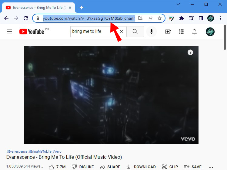Viewport: 227px width, 170px height.
Task: Open YouTube apps grid
Action: (x=181, y=32)
